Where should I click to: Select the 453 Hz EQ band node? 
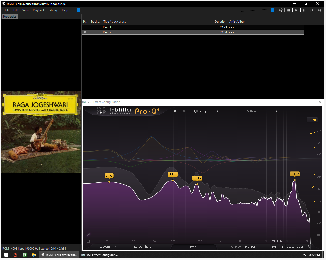(x=197, y=184)
